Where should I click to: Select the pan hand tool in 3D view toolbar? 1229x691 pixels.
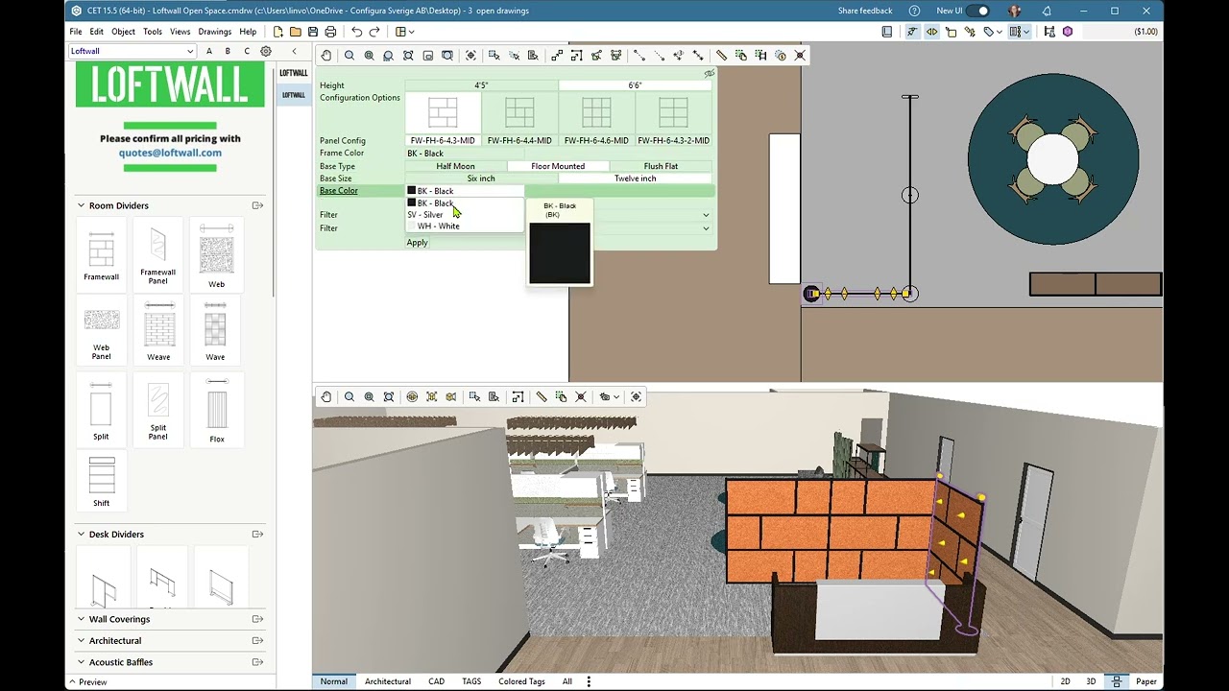pyautogui.click(x=326, y=397)
